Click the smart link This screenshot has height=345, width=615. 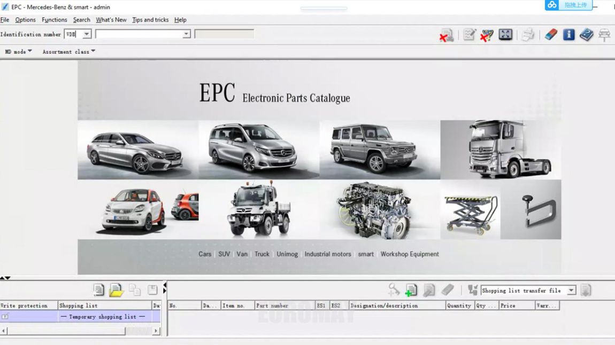366,254
